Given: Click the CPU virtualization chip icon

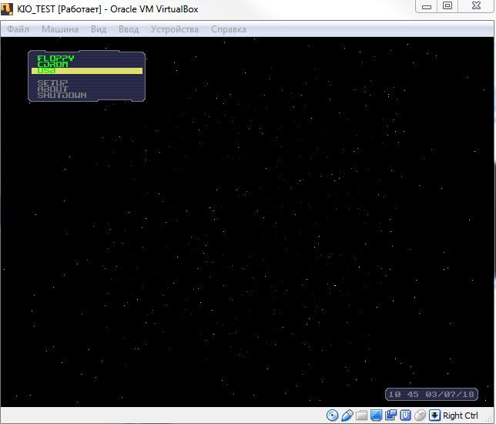Looking at the screenshot, I should point(404,416).
